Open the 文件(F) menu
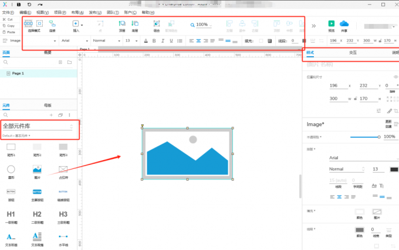 8,11
